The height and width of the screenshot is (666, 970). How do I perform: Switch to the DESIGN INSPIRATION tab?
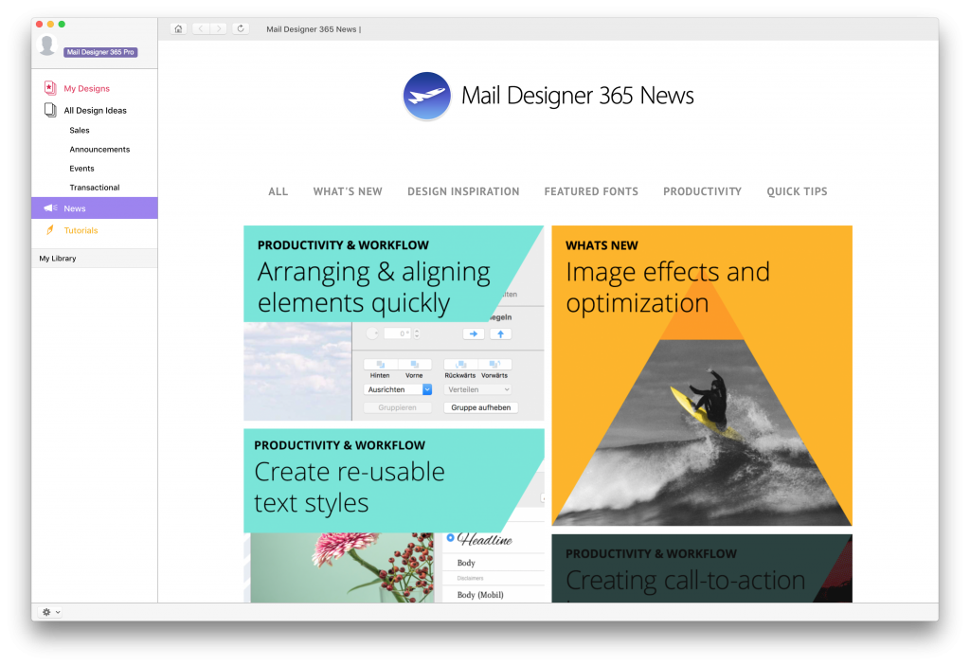pyautogui.click(x=462, y=192)
